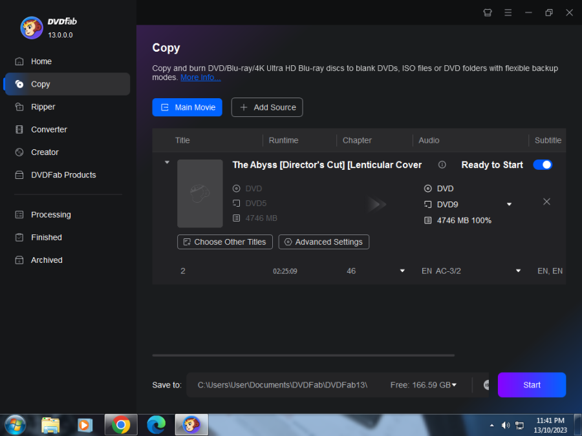Show hidden tray icons arrow

click(x=492, y=425)
